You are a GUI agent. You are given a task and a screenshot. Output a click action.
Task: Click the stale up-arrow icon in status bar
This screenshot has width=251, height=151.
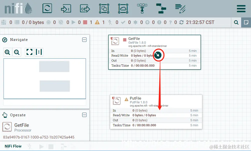point(147,22)
